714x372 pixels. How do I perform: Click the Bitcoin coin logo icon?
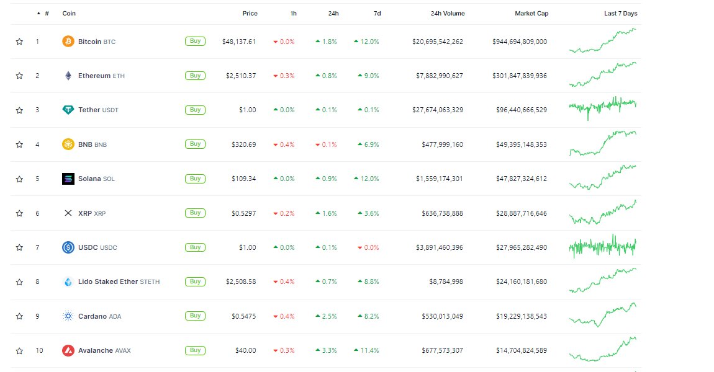[x=68, y=42]
